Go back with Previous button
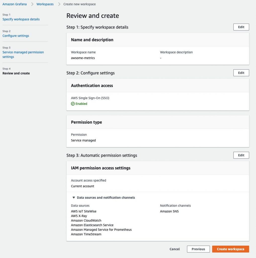 pos(198,249)
